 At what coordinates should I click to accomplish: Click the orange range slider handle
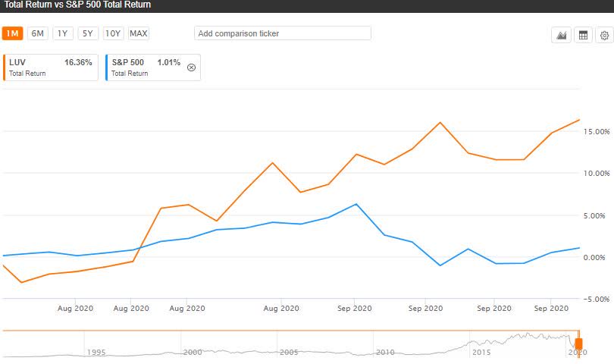pos(578,344)
